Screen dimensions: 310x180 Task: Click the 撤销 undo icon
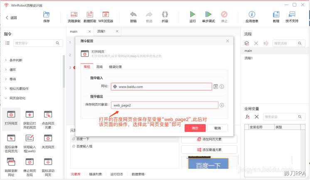point(133,15)
